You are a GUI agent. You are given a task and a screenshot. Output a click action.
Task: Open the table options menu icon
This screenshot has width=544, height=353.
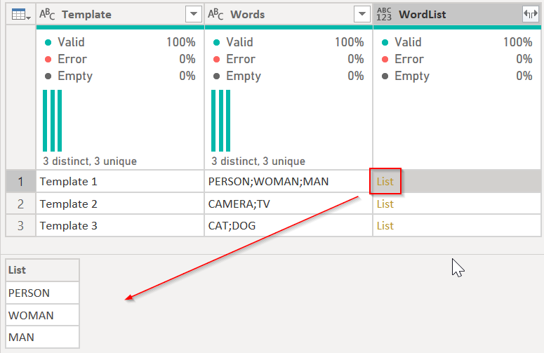coord(21,15)
